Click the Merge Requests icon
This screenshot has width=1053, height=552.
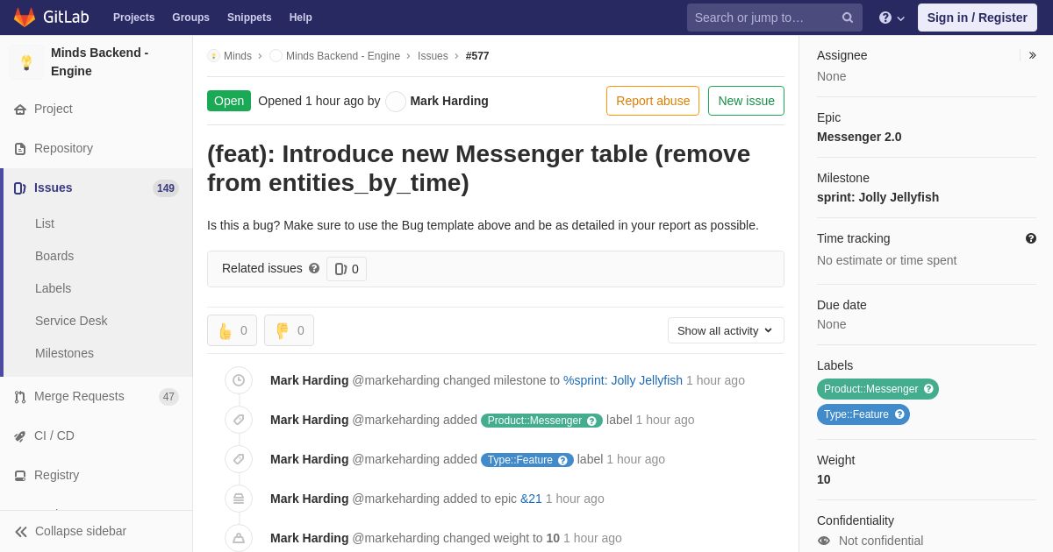pyautogui.click(x=20, y=397)
